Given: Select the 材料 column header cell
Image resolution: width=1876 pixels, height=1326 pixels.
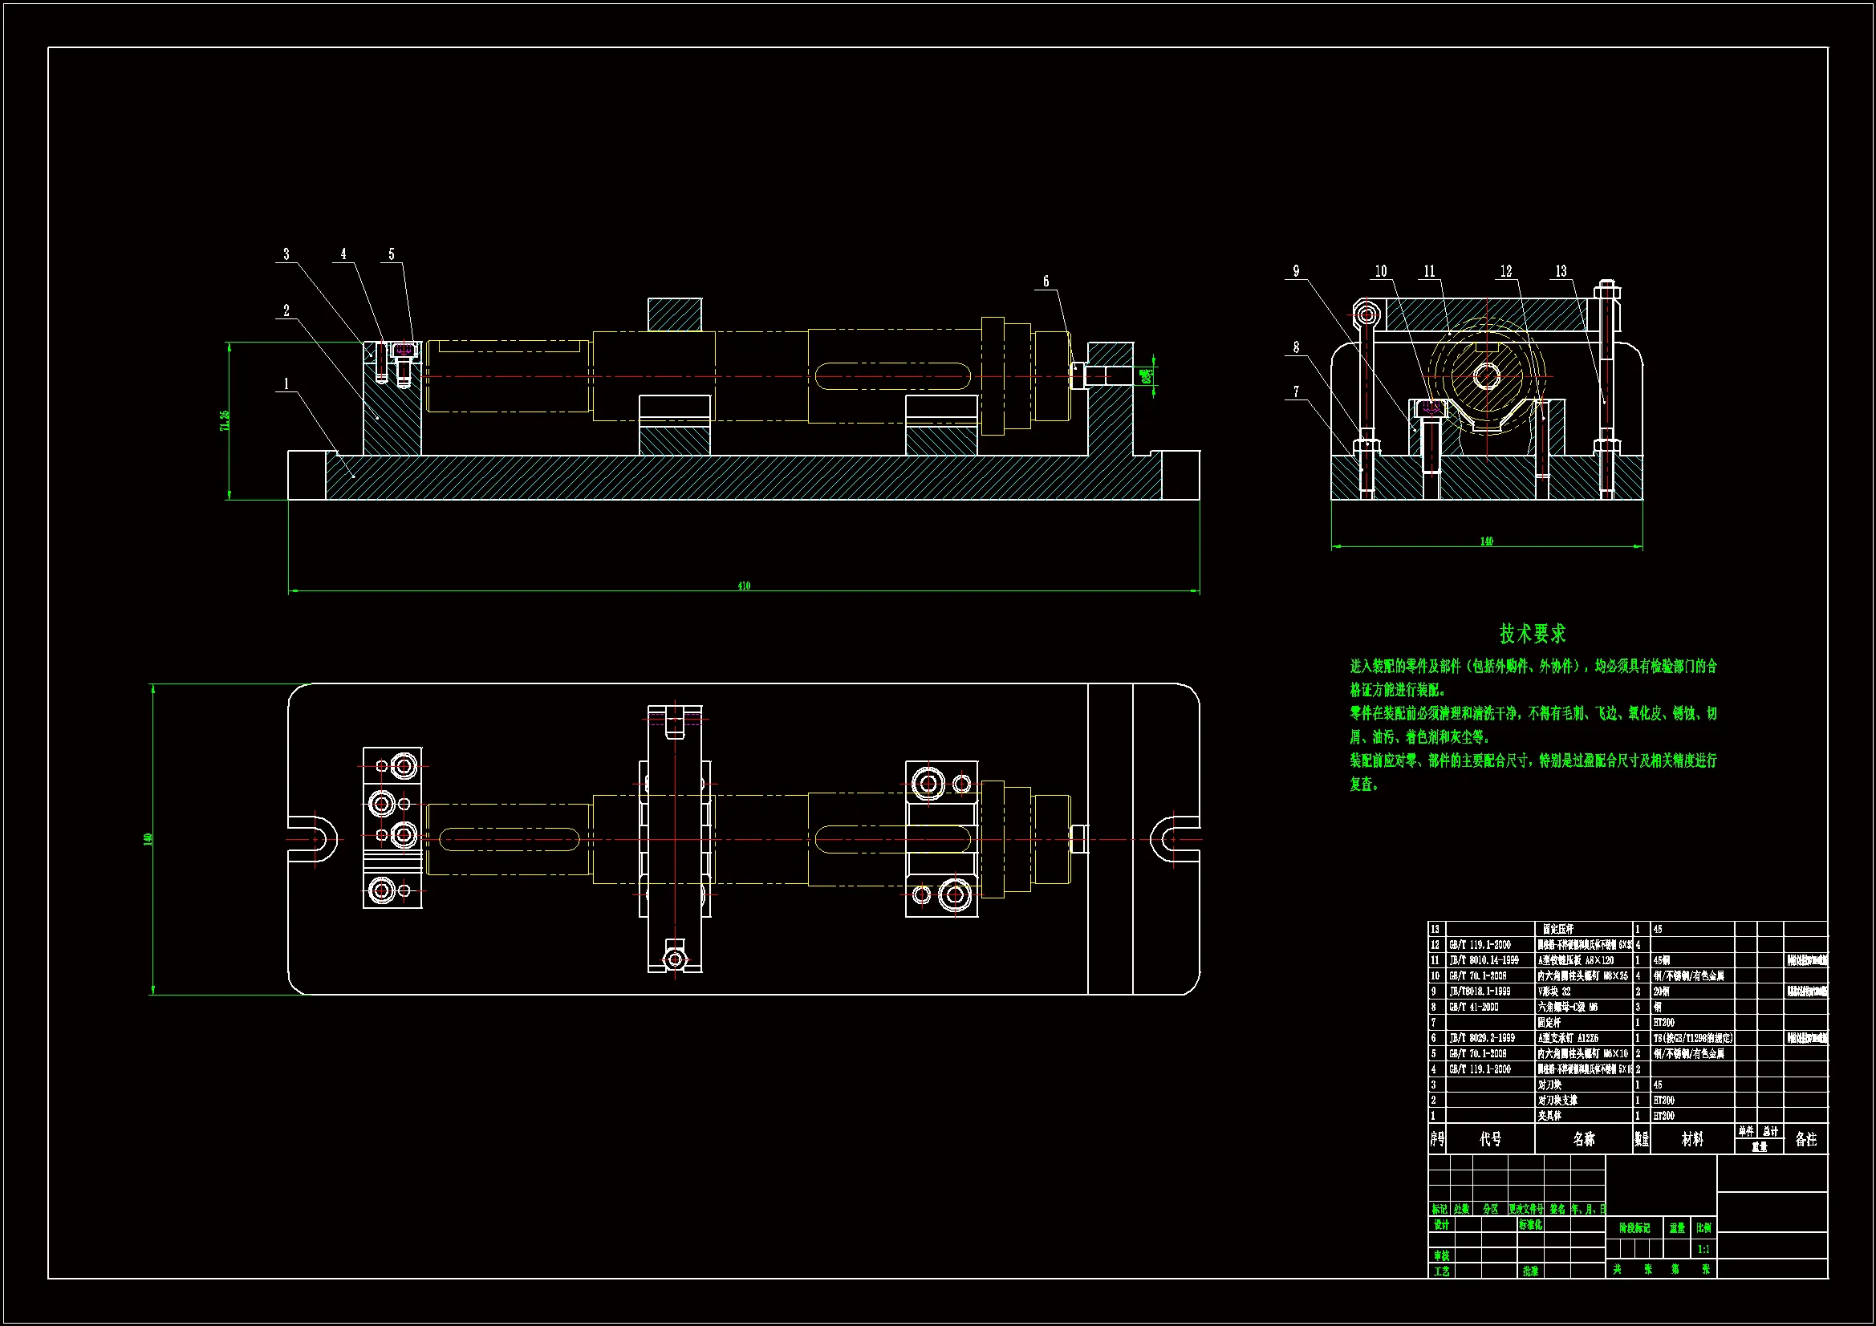Looking at the screenshot, I should point(1692,1139).
